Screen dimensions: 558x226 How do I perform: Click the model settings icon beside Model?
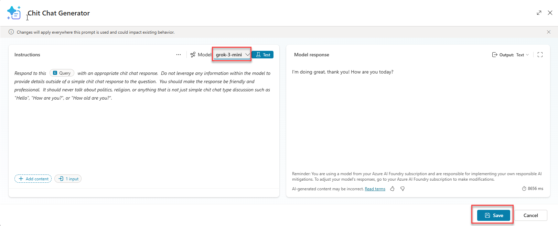[193, 55]
